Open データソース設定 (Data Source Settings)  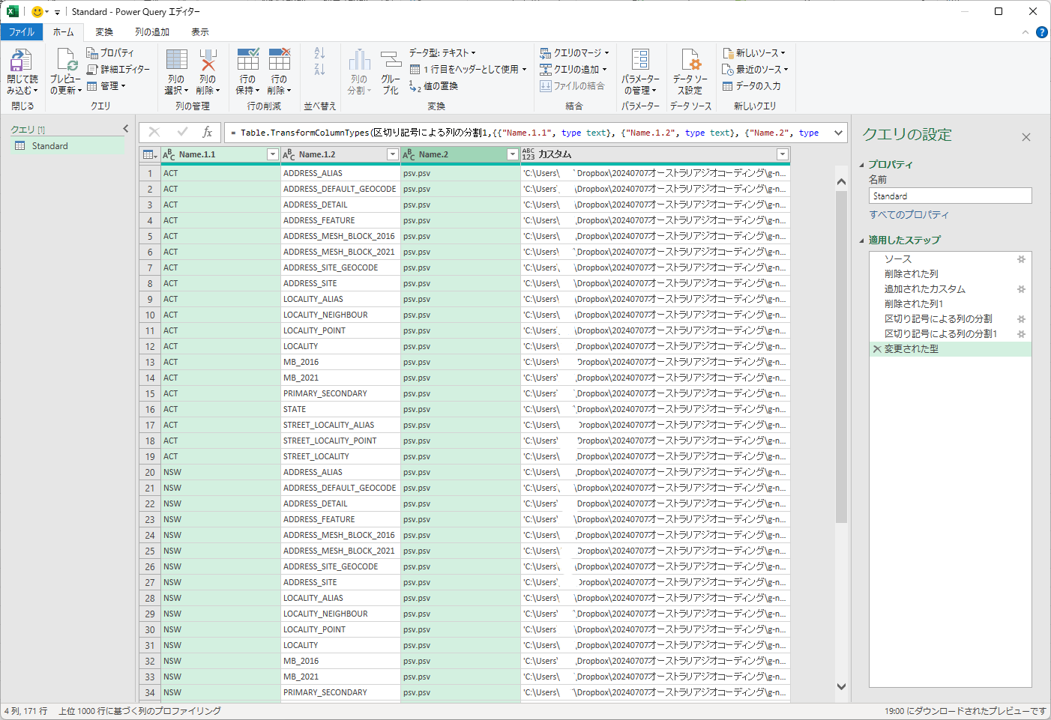[690, 71]
